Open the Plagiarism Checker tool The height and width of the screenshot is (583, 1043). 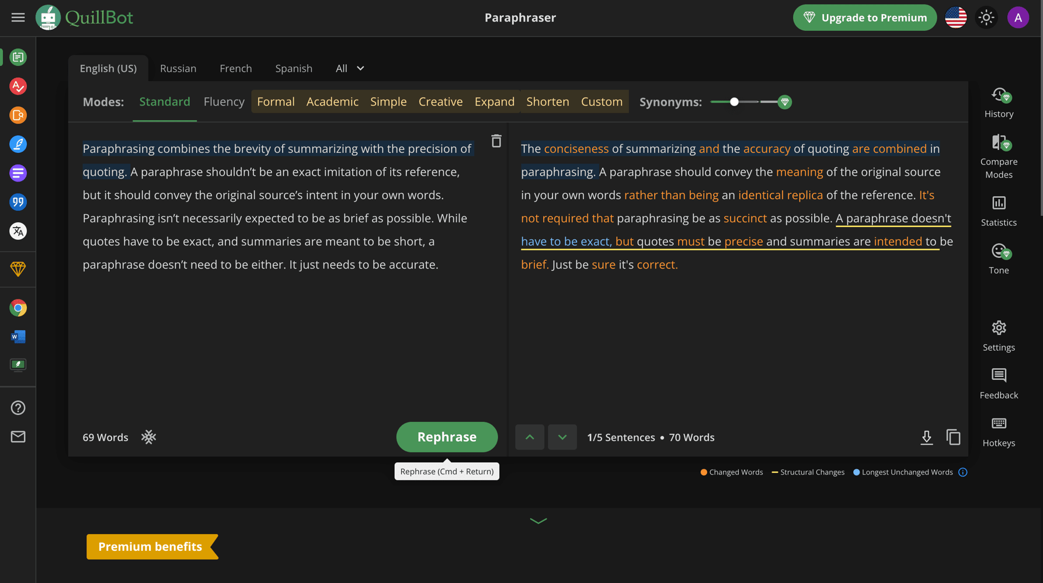(18, 115)
